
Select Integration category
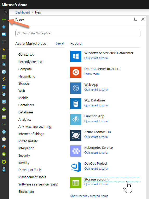coord(26,148)
